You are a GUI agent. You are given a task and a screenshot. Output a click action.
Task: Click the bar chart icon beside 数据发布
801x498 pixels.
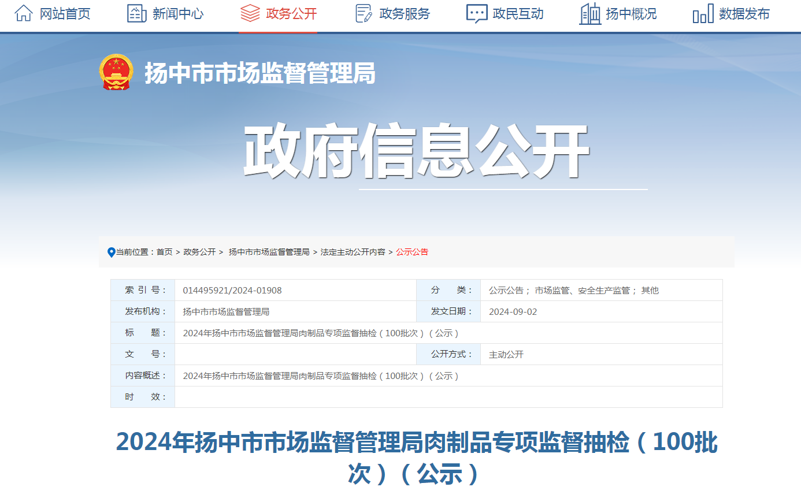click(703, 13)
